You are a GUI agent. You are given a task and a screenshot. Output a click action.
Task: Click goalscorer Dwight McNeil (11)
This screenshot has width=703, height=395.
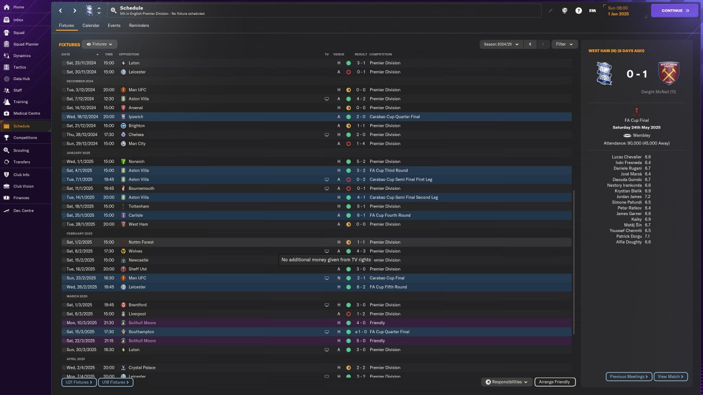pyautogui.click(x=658, y=92)
